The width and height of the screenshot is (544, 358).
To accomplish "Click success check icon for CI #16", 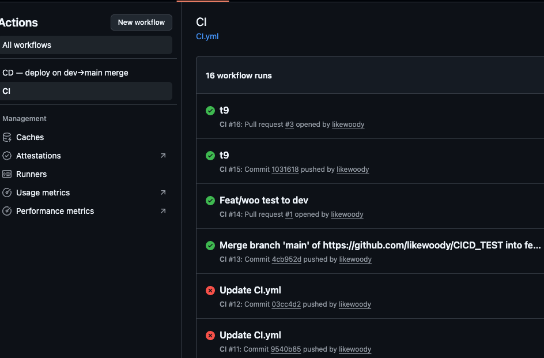I will coord(210,111).
